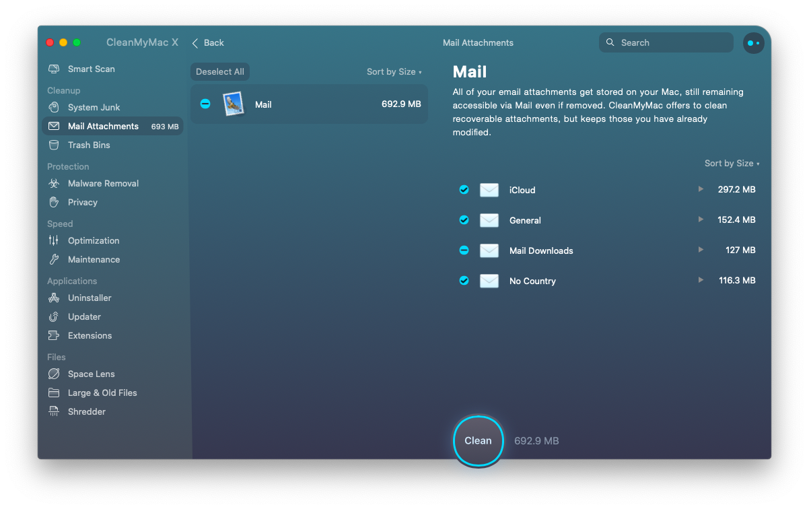Click the Maintenance wrench icon
Image resolution: width=809 pixels, height=509 pixels.
pyautogui.click(x=54, y=259)
